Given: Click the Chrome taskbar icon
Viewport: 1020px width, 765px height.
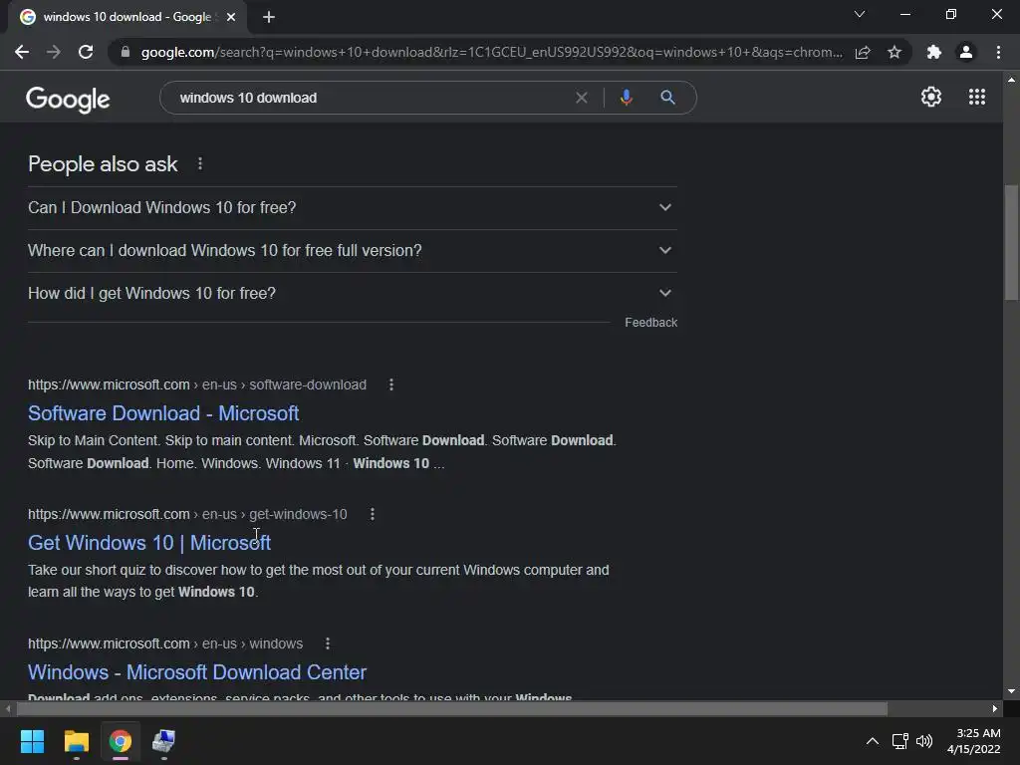Looking at the screenshot, I should 120,741.
